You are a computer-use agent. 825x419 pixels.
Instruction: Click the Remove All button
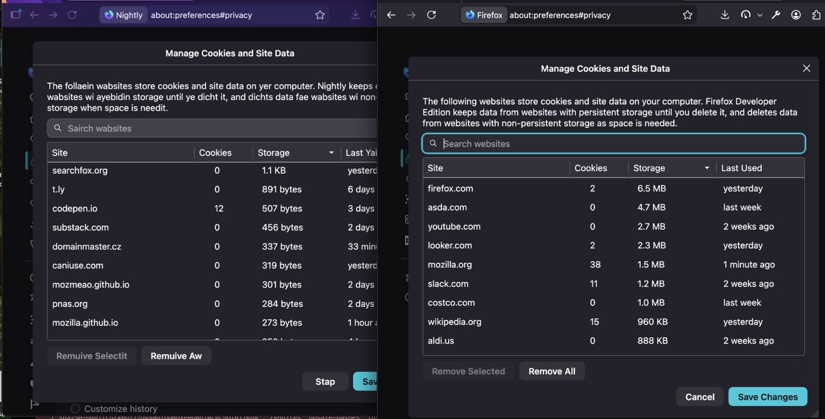tap(552, 371)
